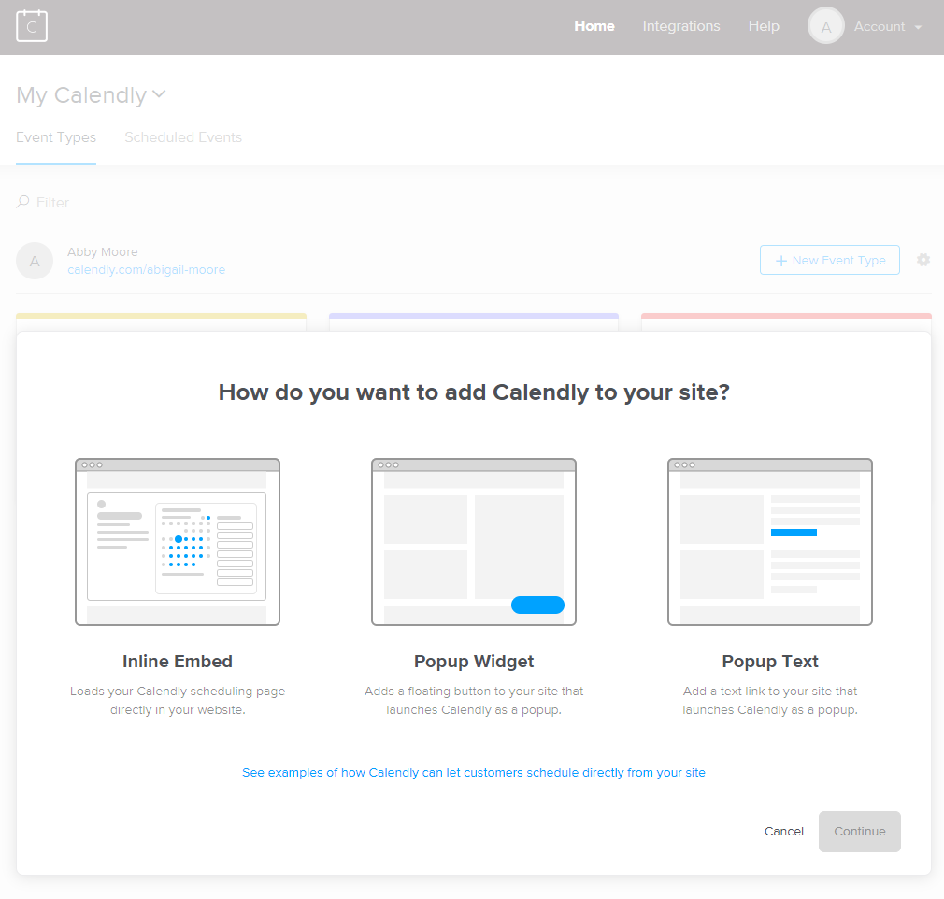
Task: Click the Popup Widget heading
Action: [474, 661]
